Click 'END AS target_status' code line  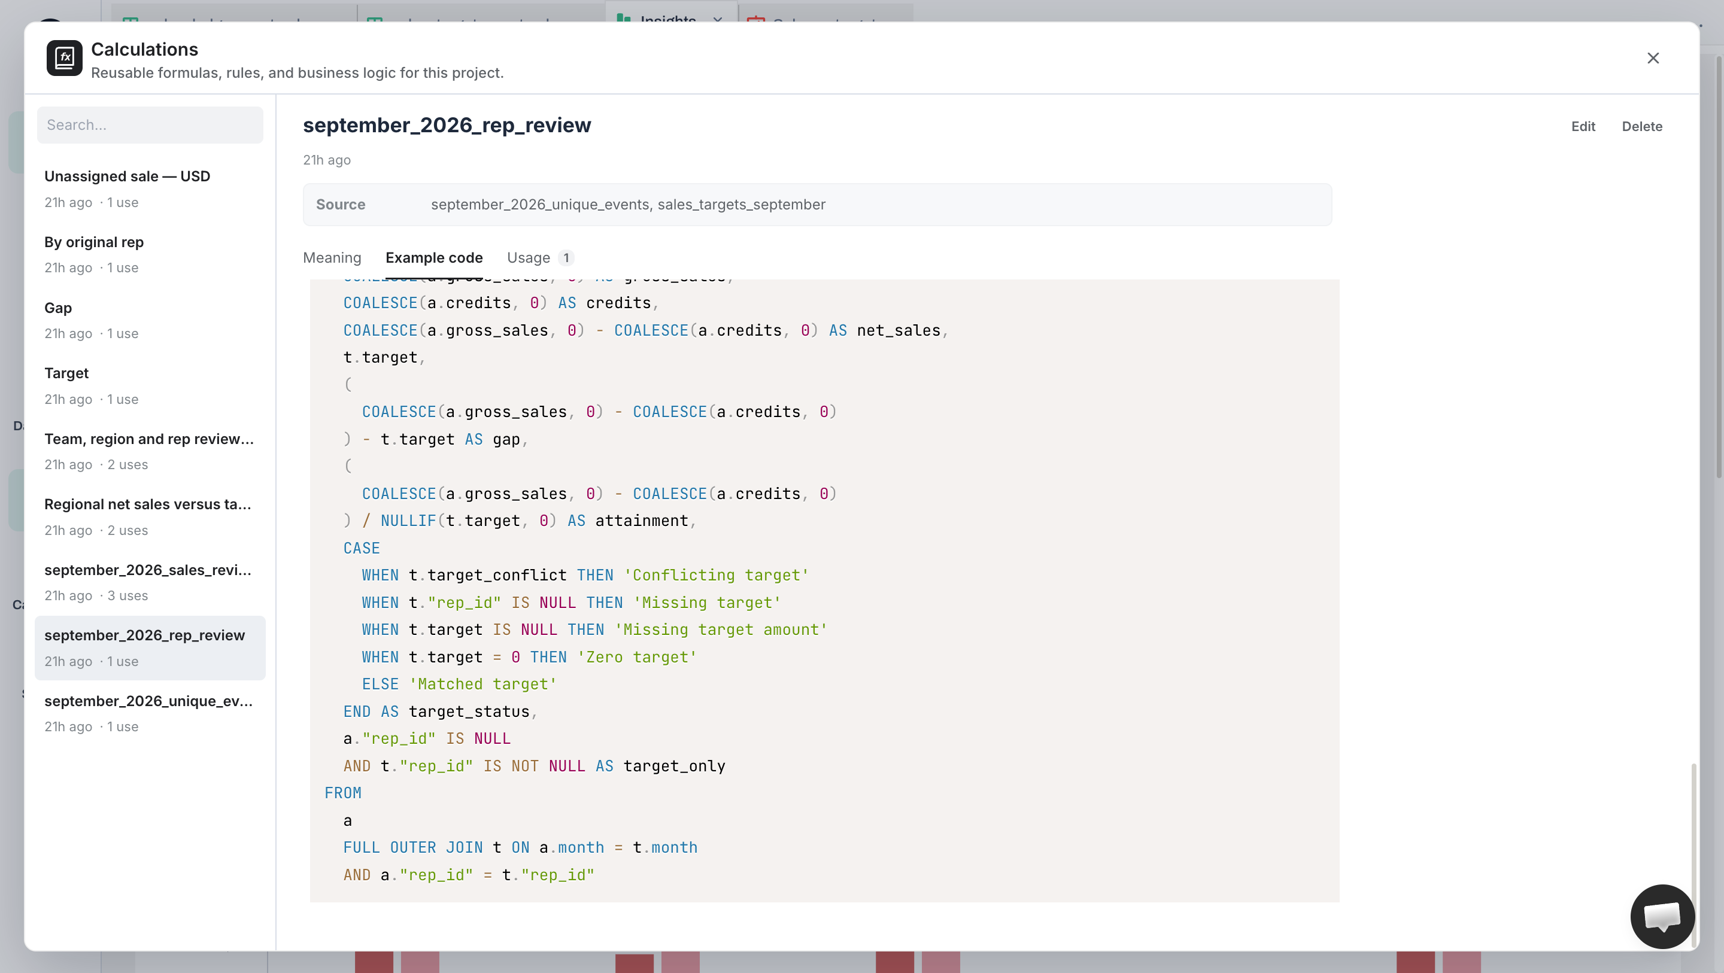pos(441,711)
